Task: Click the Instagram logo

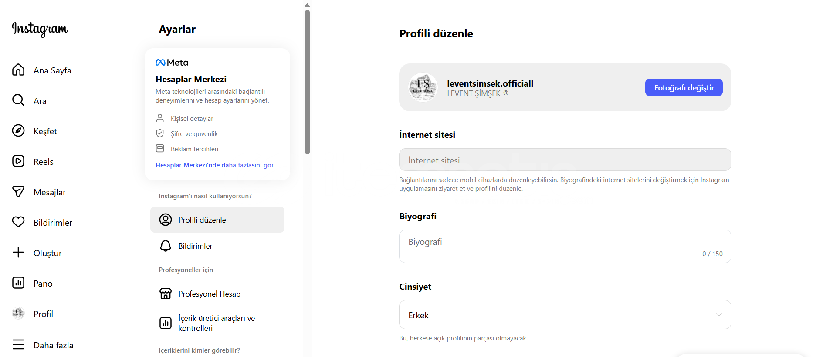Action: [40, 29]
